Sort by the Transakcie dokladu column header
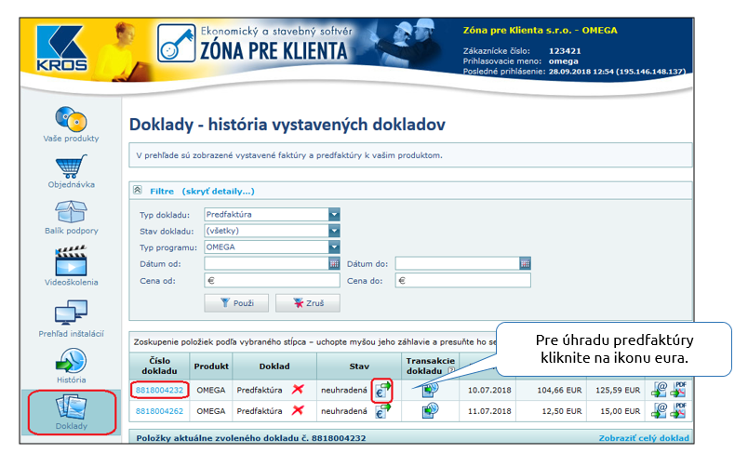Image resolution: width=748 pixels, height=453 pixels. [431, 366]
